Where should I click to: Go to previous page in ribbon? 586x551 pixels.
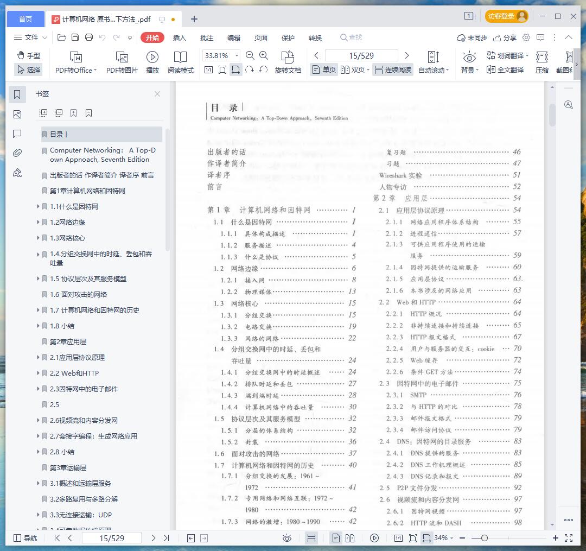pos(316,56)
